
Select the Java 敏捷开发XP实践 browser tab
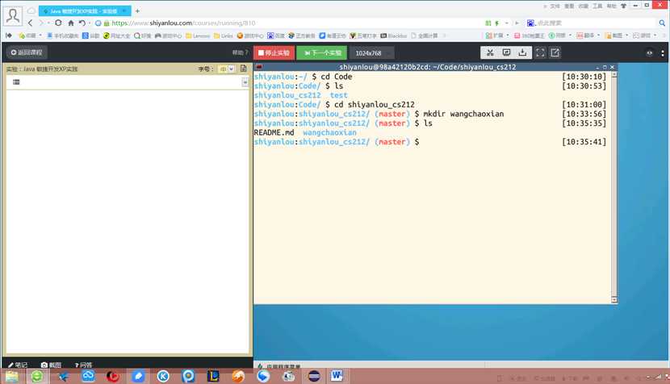click(x=85, y=11)
